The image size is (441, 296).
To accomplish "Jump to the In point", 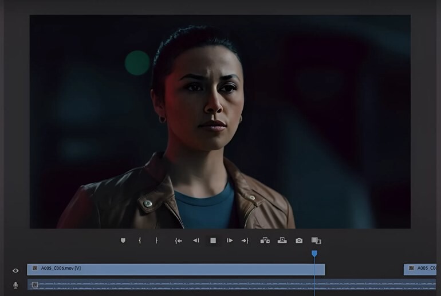I will (179, 241).
